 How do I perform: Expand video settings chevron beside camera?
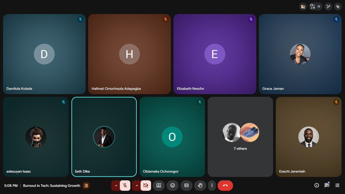coord(137,186)
